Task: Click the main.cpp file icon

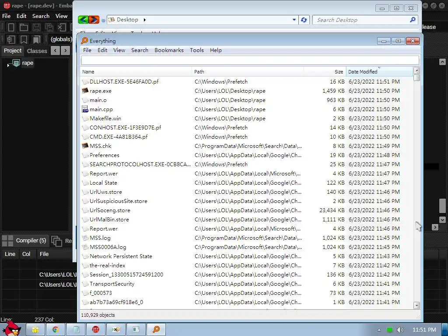Action: (x=85, y=109)
